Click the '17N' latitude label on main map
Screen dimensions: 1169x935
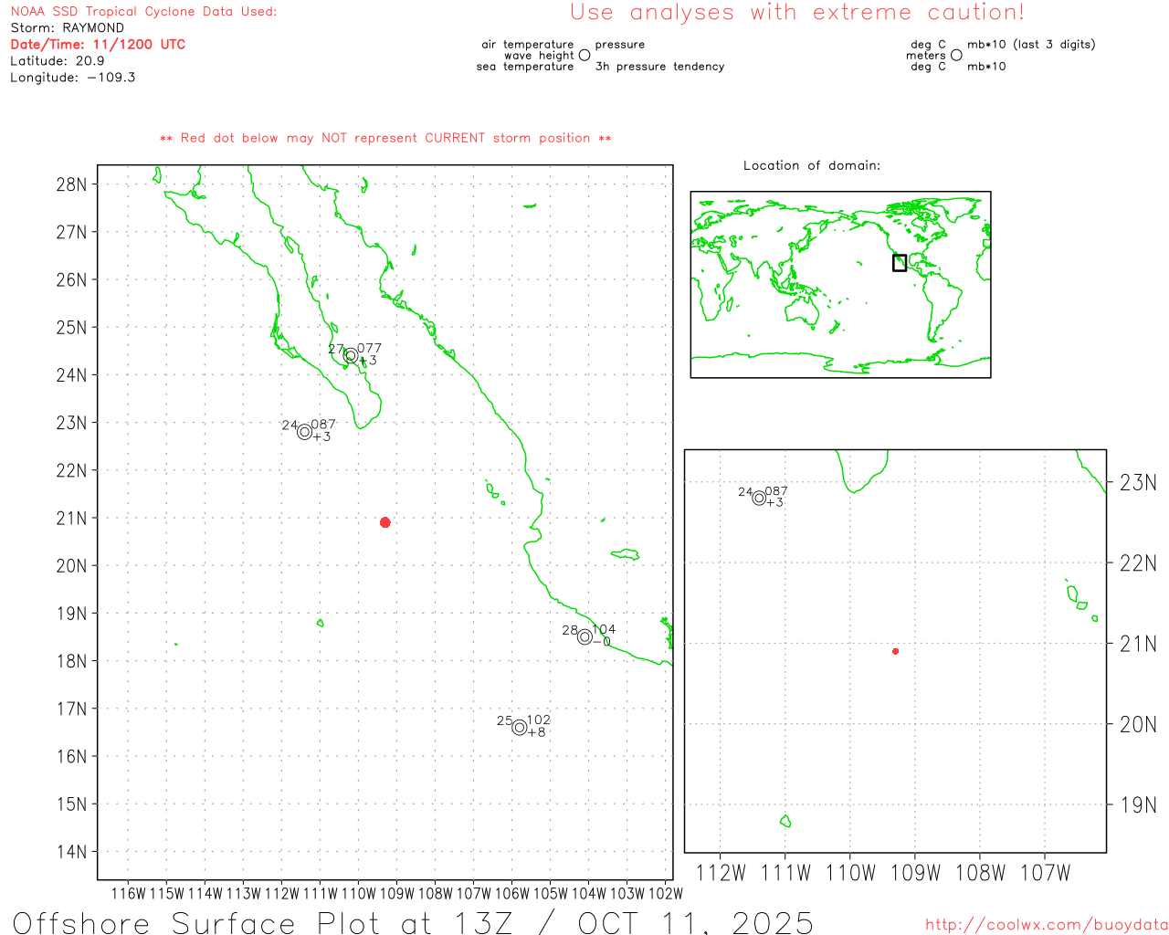(71, 709)
